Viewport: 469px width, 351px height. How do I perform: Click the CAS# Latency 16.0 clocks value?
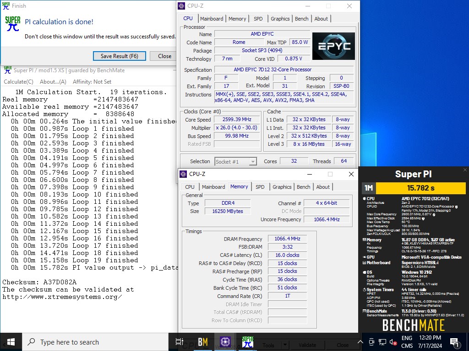pos(287,255)
